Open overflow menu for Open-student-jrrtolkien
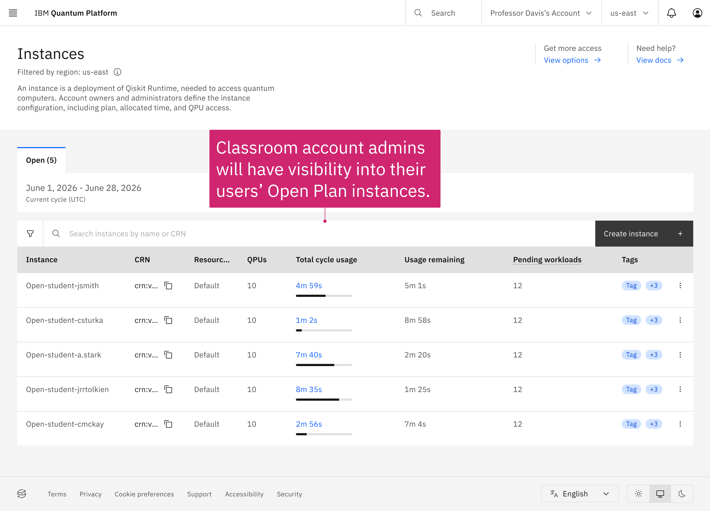710x511 pixels. click(680, 389)
